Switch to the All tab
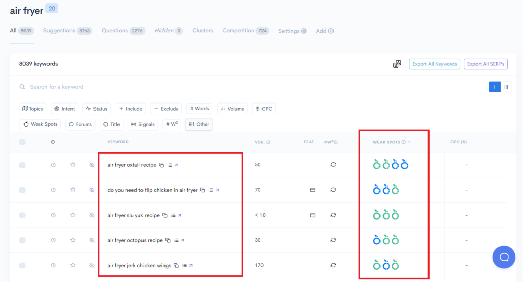 pyautogui.click(x=21, y=31)
